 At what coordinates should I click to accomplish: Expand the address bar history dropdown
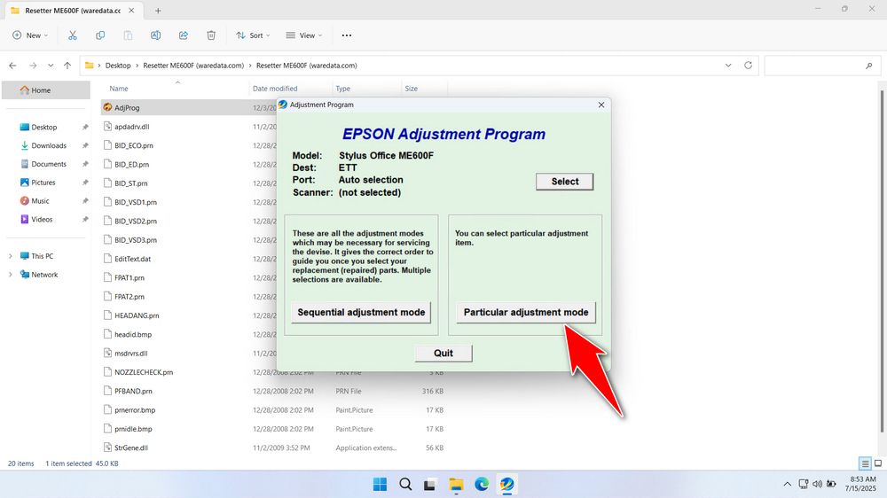click(x=728, y=66)
